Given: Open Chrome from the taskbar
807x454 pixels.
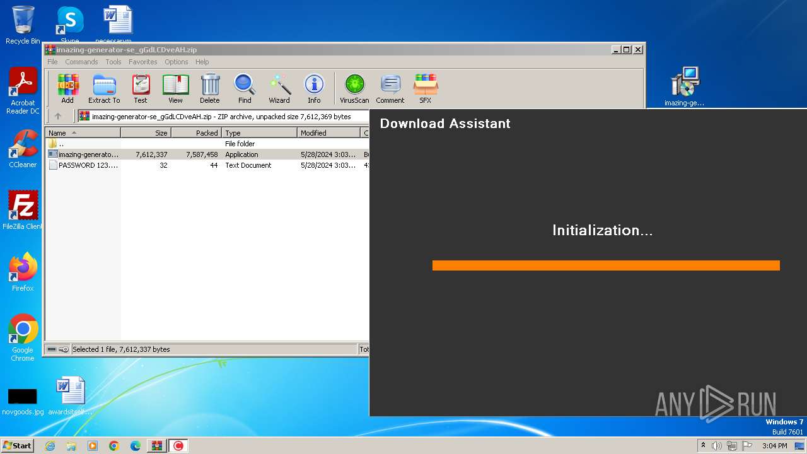Looking at the screenshot, I should click(x=114, y=446).
